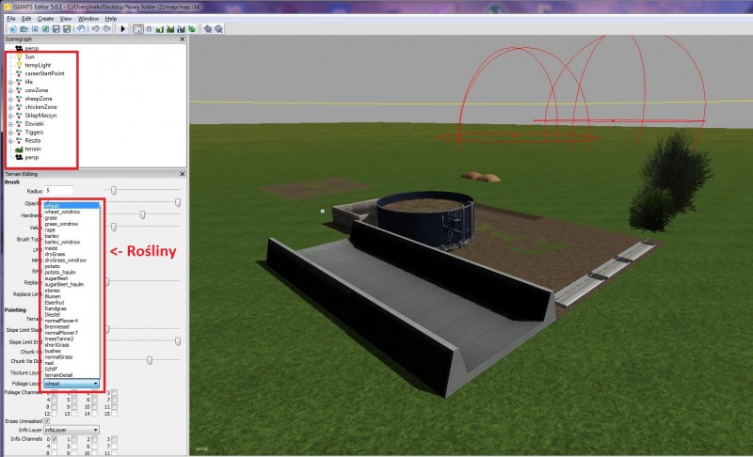Image resolution: width=753 pixels, height=457 pixels.
Task: Open the File menu
Action: (11, 18)
